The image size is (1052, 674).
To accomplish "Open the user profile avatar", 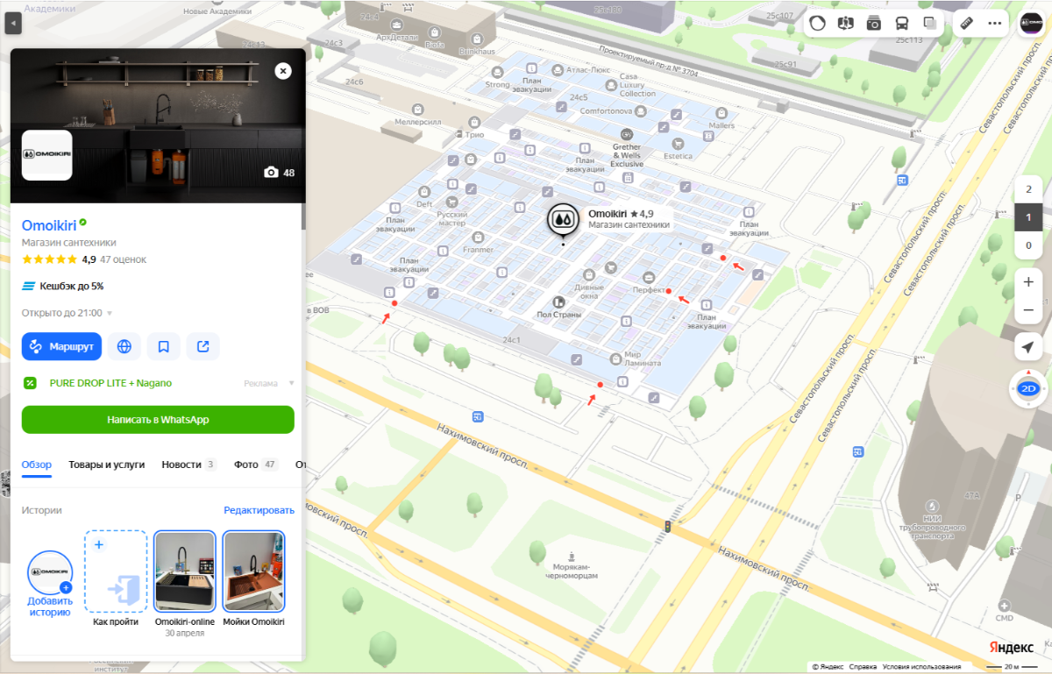I will (1032, 24).
